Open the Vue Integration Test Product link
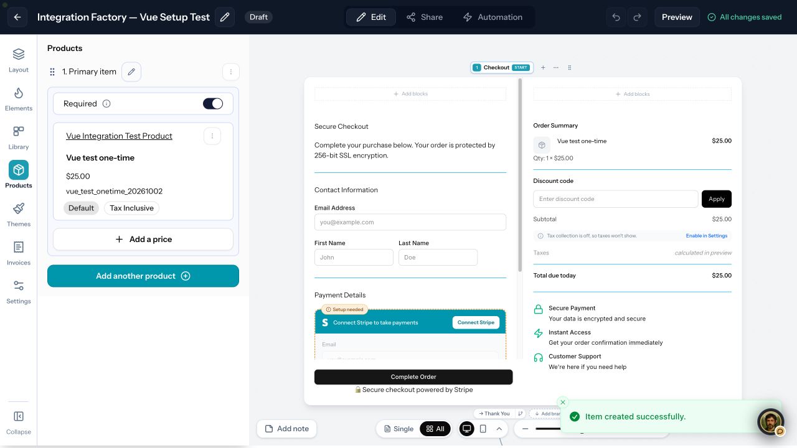This screenshot has height=448, width=797. (x=119, y=136)
